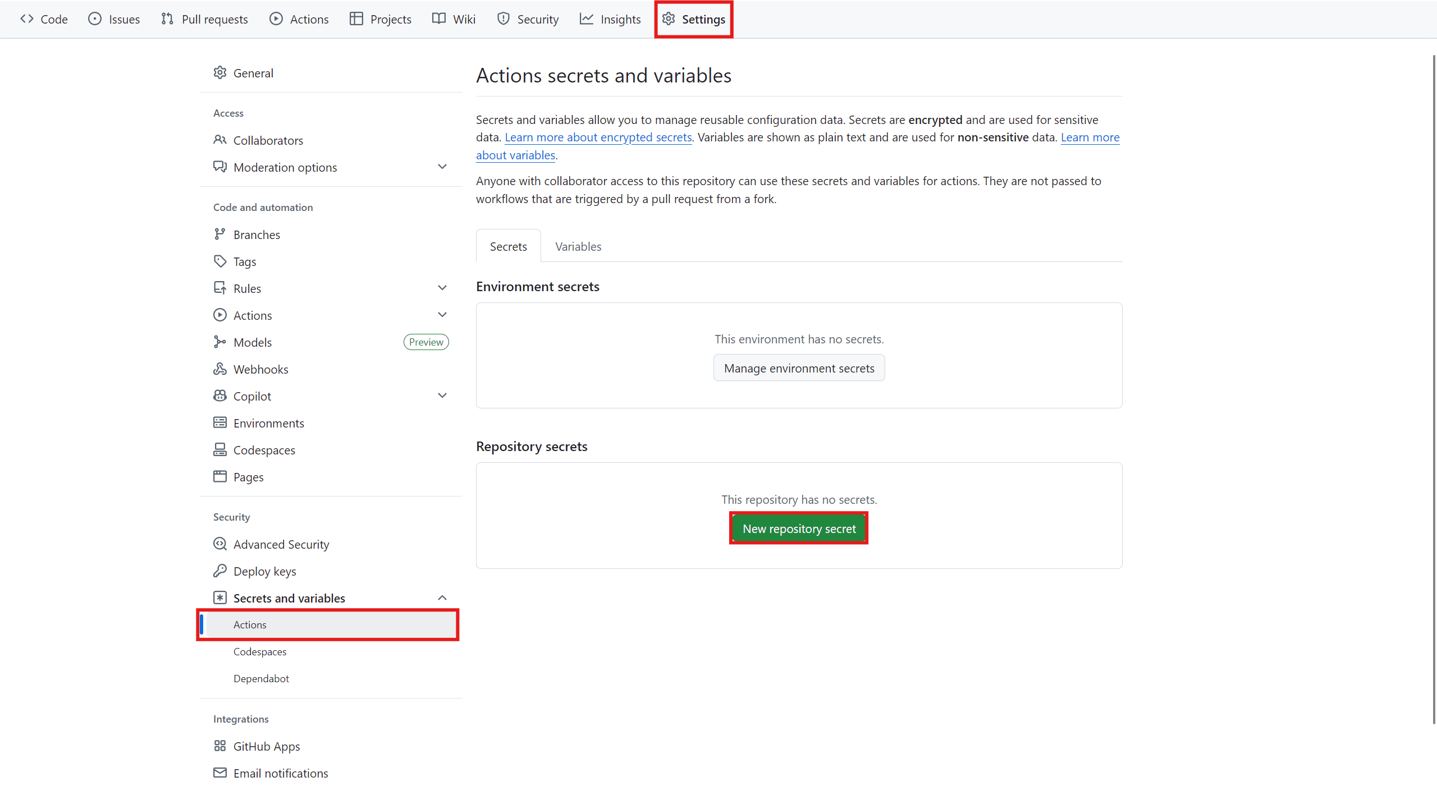Open Codespaces under Code and automation
Image resolution: width=1437 pixels, height=809 pixels.
pos(331,450)
